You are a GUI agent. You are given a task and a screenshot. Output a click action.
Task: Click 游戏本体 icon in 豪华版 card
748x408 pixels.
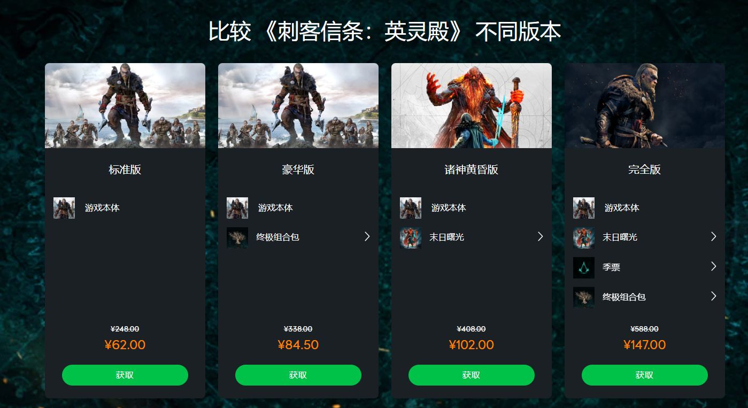(x=237, y=208)
